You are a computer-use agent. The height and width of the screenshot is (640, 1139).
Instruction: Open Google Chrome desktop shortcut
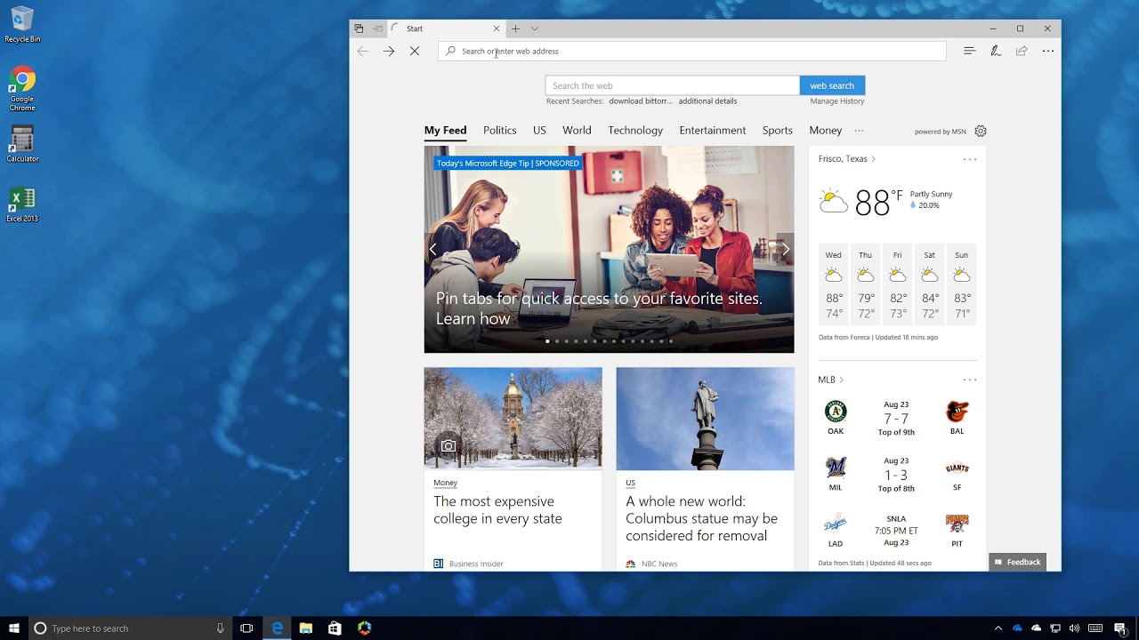click(x=22, y=80)
